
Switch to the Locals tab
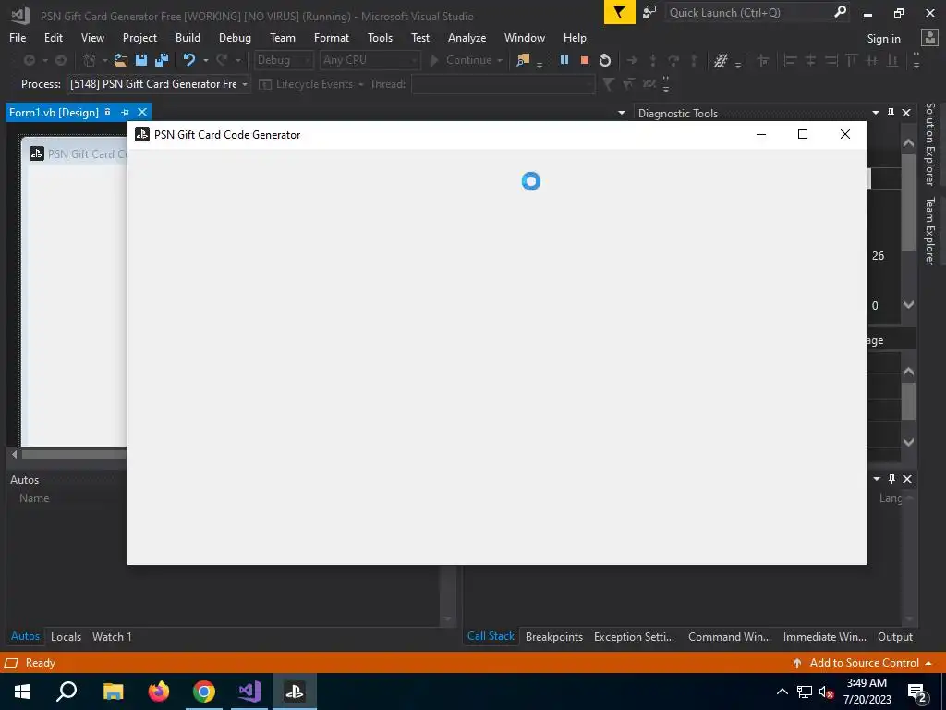tap(66, 636)
